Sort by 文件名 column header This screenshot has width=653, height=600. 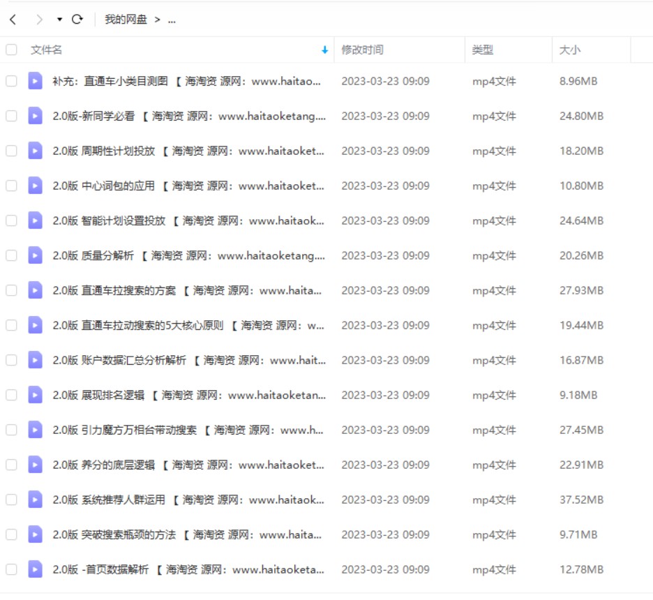[x=46, y=50]
